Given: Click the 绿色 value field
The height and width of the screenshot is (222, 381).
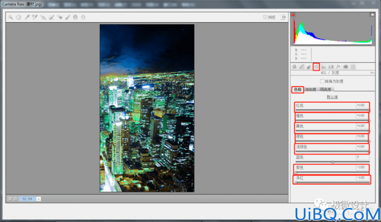Looking at the screenshot, I should click(362, 136).
